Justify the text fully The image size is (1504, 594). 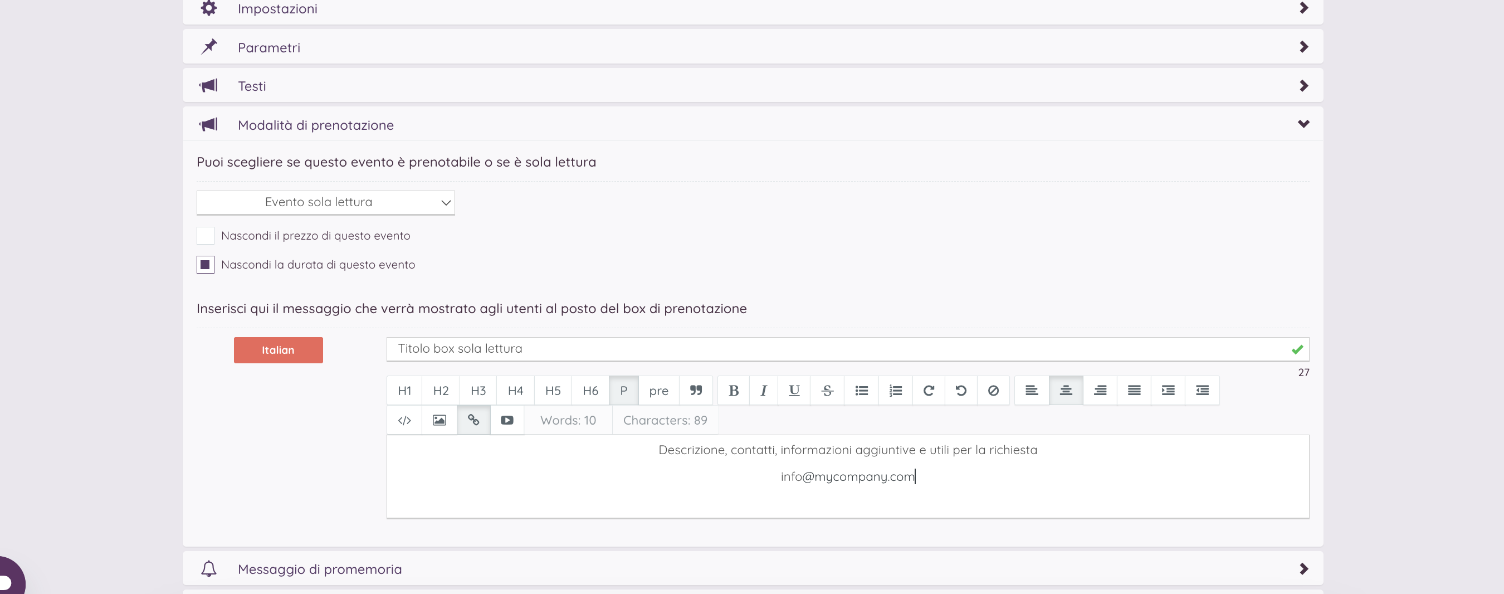(x=1134, y=390)
